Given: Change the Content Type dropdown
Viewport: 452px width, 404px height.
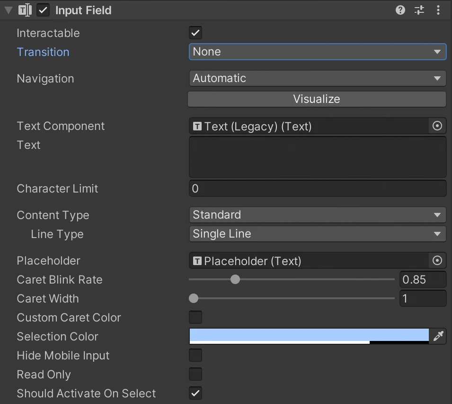Looking at the screenshot, I should 317,215.
